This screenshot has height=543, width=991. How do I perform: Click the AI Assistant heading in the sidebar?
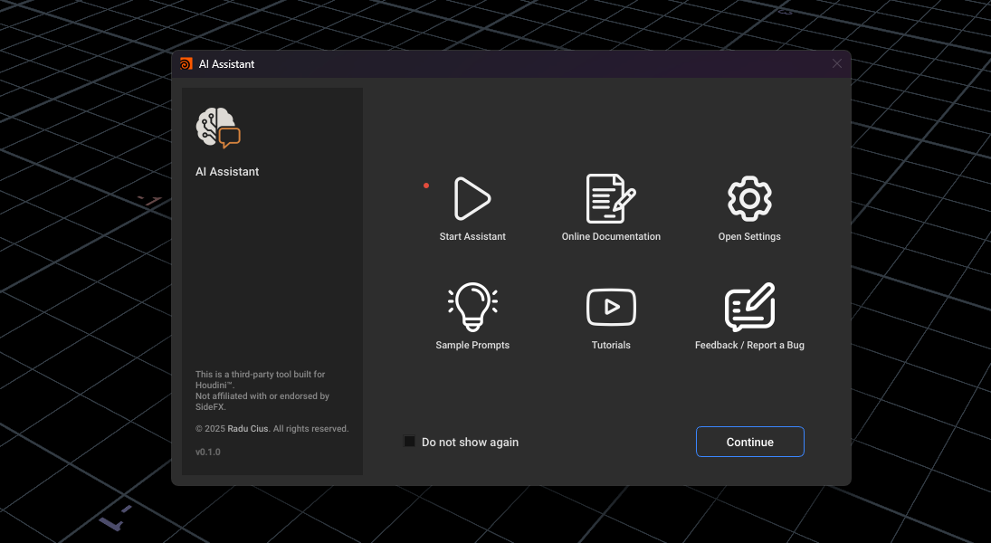point(227,172)
